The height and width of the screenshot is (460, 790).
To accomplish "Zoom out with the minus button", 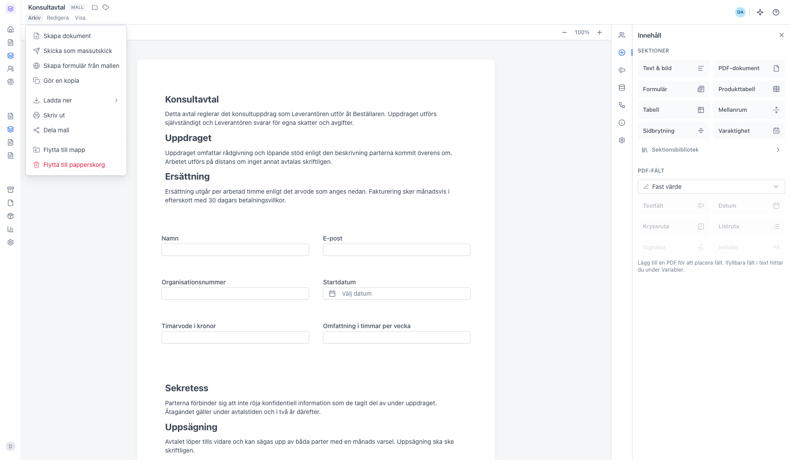I will point(564,32).
